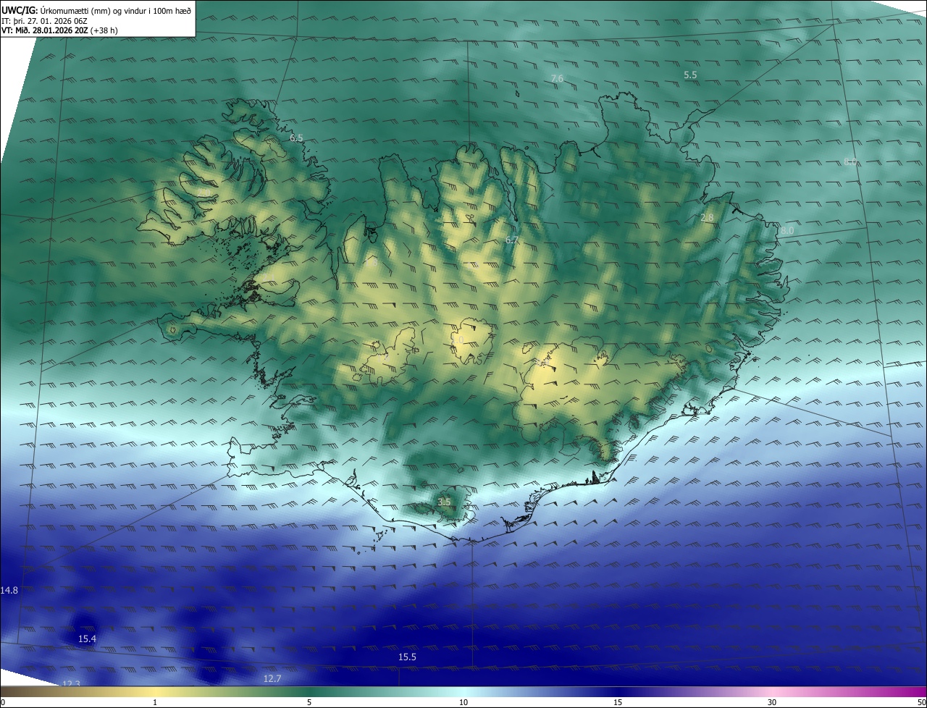Click the "0" label under the color scale

2,702
